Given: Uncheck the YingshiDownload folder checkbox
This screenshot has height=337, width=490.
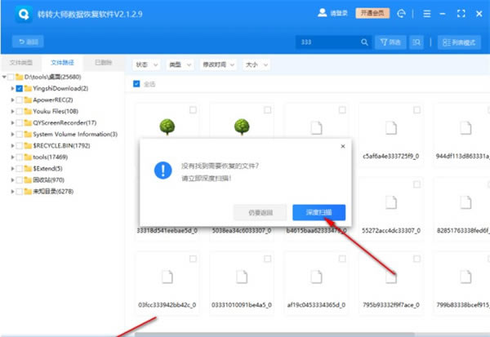Looking at the screenshot, I should (x=19, y=88).
